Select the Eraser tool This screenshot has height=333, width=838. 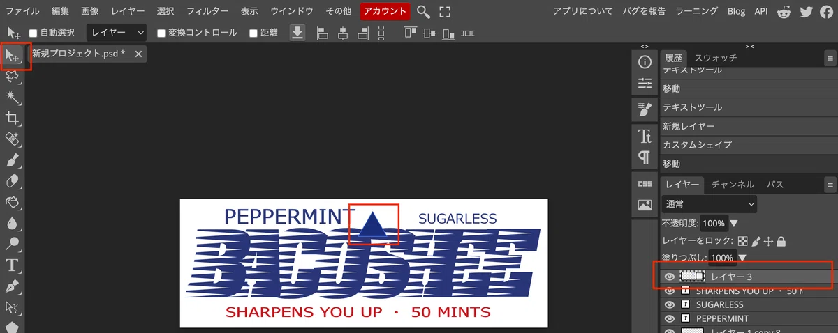coord(12,181)
